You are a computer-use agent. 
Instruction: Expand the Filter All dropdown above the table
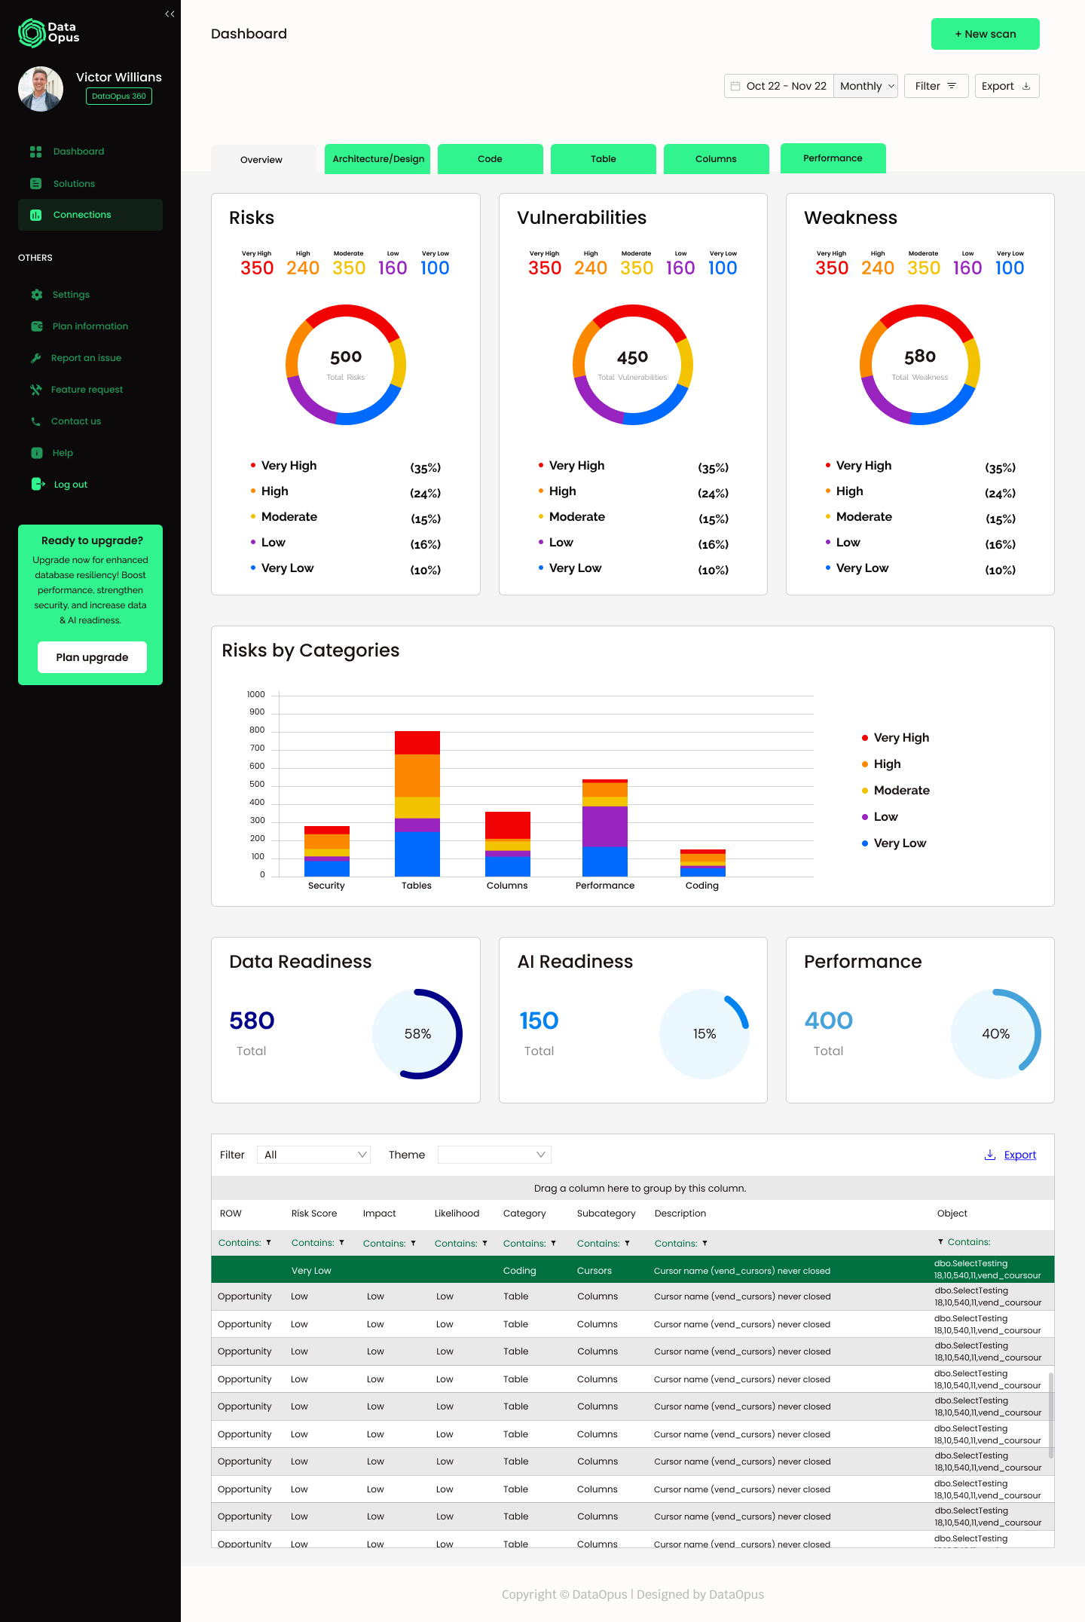click(x=314, y=1155)
